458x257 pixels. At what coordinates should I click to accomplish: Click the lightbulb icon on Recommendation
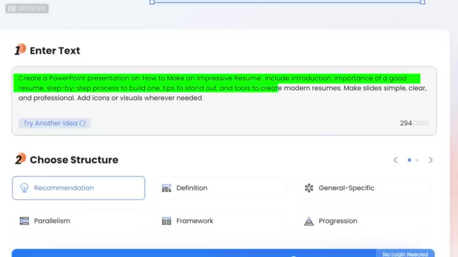[x=24, y=188]
